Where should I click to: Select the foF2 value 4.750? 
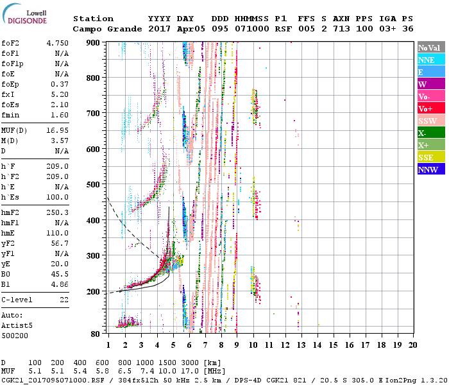pyautogui.click(x=58, y=43)
